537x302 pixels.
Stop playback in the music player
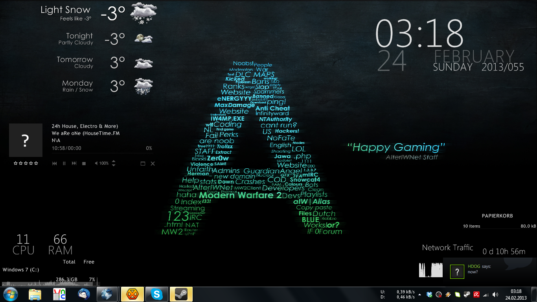[84, 164]
